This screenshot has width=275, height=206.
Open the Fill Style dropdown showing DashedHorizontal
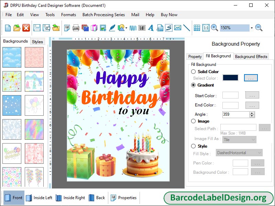[x=239, y=152]
